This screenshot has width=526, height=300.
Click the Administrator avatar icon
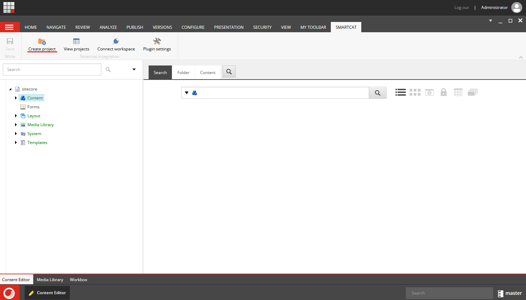tap(516, 8)
